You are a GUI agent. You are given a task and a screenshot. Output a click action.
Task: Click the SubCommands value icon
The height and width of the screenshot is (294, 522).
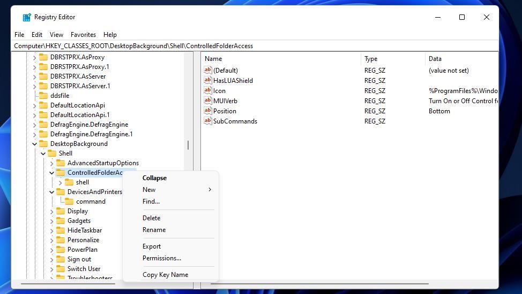click(x=208, y=121)
